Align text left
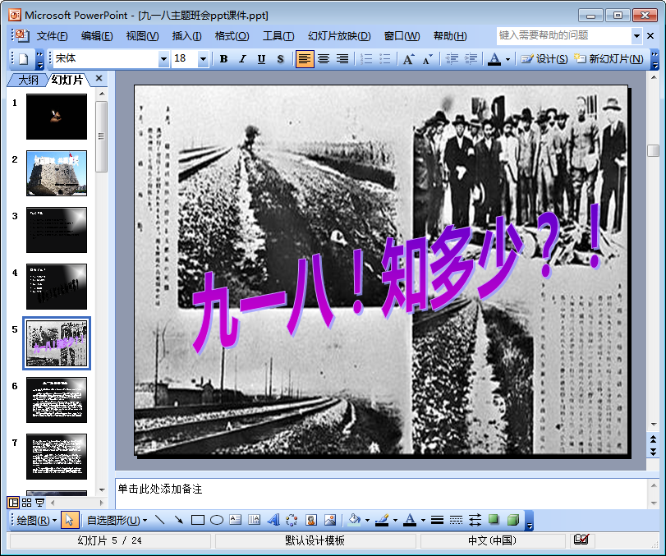 coord(305,59)
